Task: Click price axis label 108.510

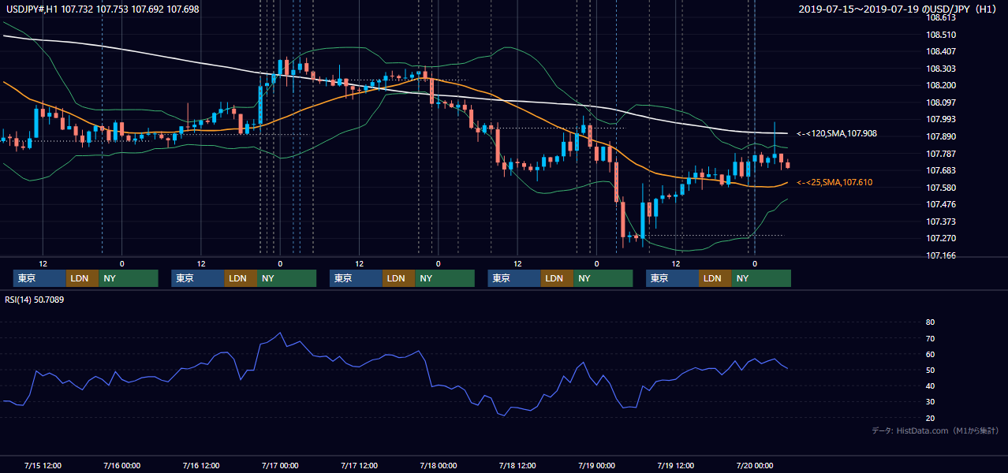Action: (942, 35)
